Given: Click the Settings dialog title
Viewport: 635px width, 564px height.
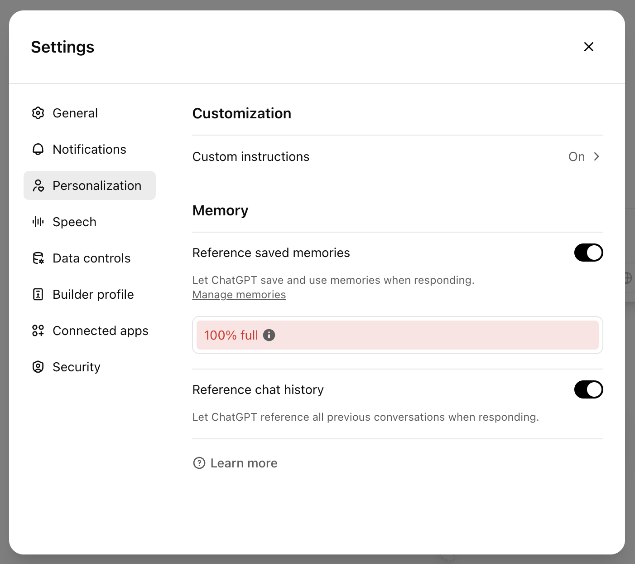Looking at the screenshot, I should click(x=63, y=47).
